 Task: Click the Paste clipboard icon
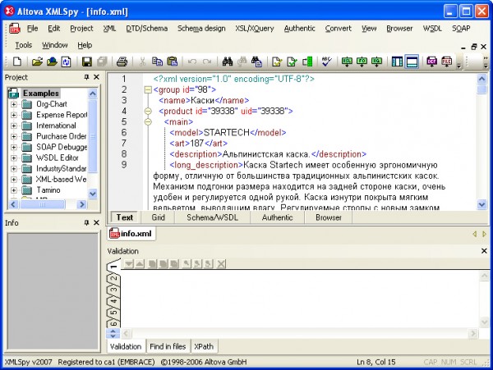click(172, 62)
